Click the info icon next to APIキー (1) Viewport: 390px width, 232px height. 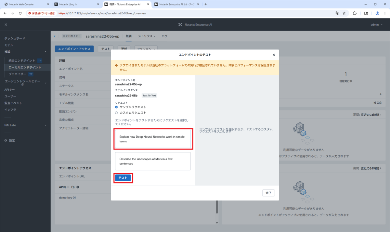(78, 187)
